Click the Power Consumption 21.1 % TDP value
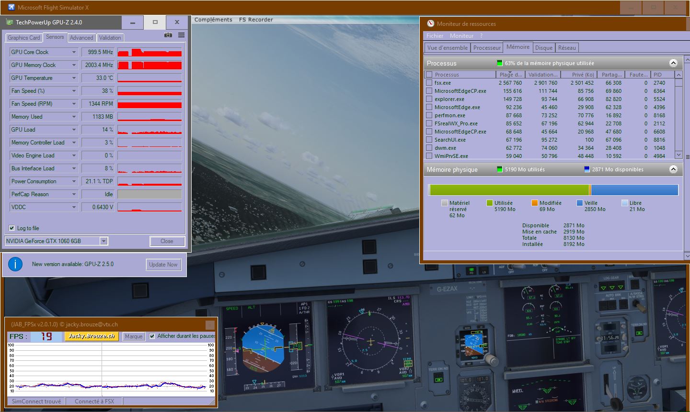The height and width of the screenshot is (412, 690). click(98, 181)
